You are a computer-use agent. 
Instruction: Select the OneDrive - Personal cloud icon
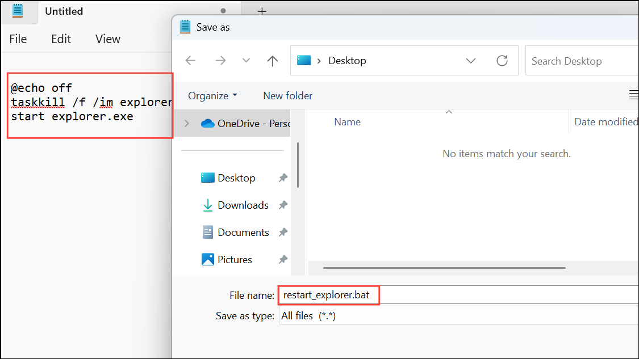pyautogui.click(x=207, y=123)
